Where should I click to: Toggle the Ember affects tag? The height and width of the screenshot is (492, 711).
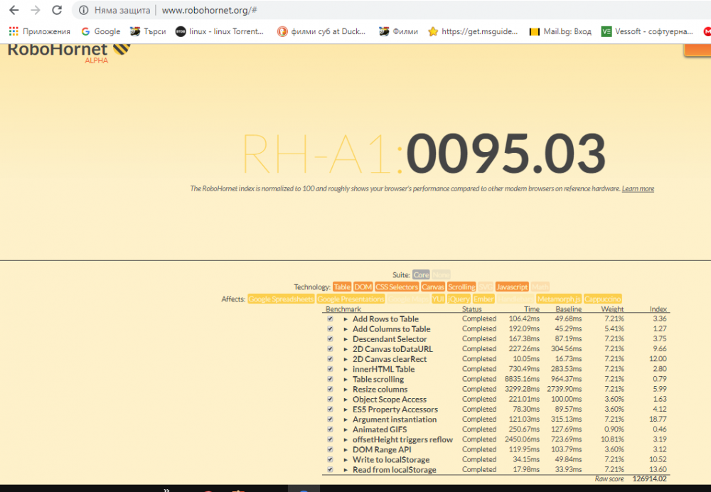coord(483,299)
